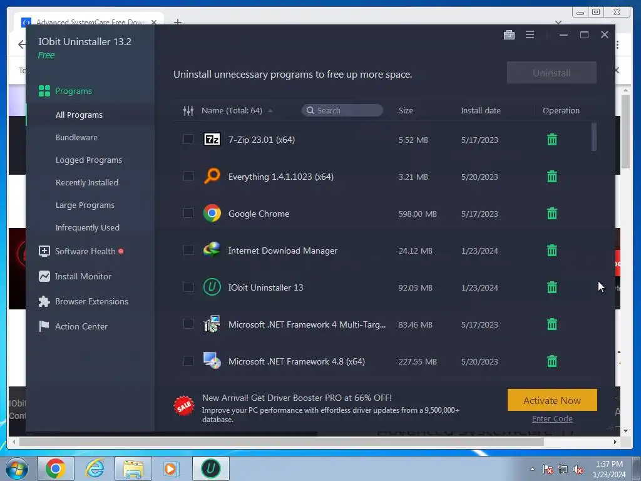This screenshot has height=481, width=641.
Task: Sort by Install date column header
Action: pos(480,110)
